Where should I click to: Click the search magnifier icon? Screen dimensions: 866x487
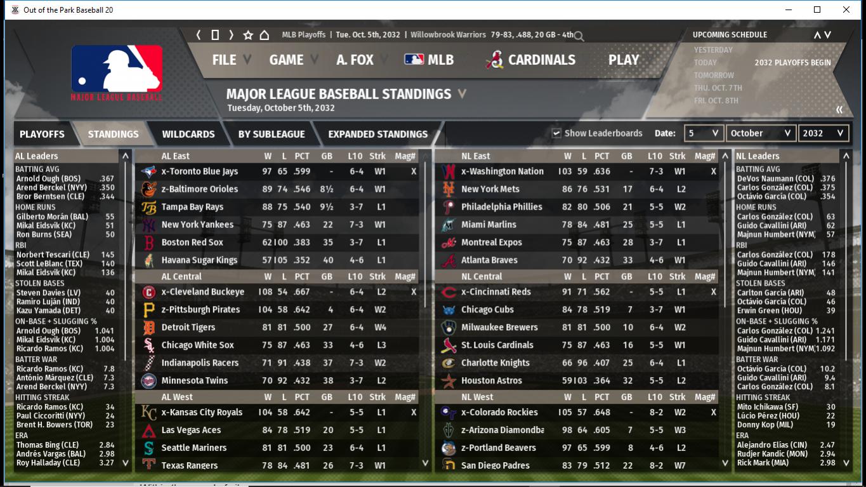[579, 36]
